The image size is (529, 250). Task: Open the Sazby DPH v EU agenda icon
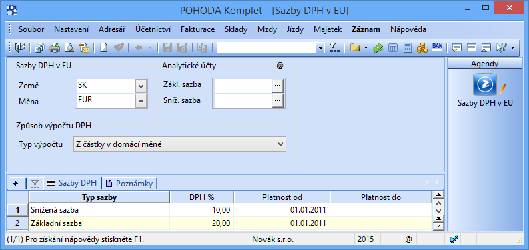tap(485, 84)
